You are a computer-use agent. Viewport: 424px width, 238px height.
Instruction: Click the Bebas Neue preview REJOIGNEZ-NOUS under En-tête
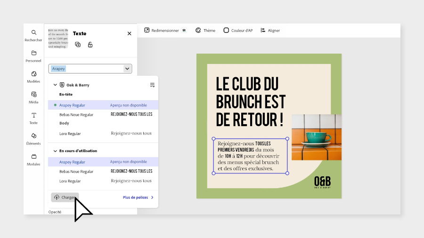(131, 114)
